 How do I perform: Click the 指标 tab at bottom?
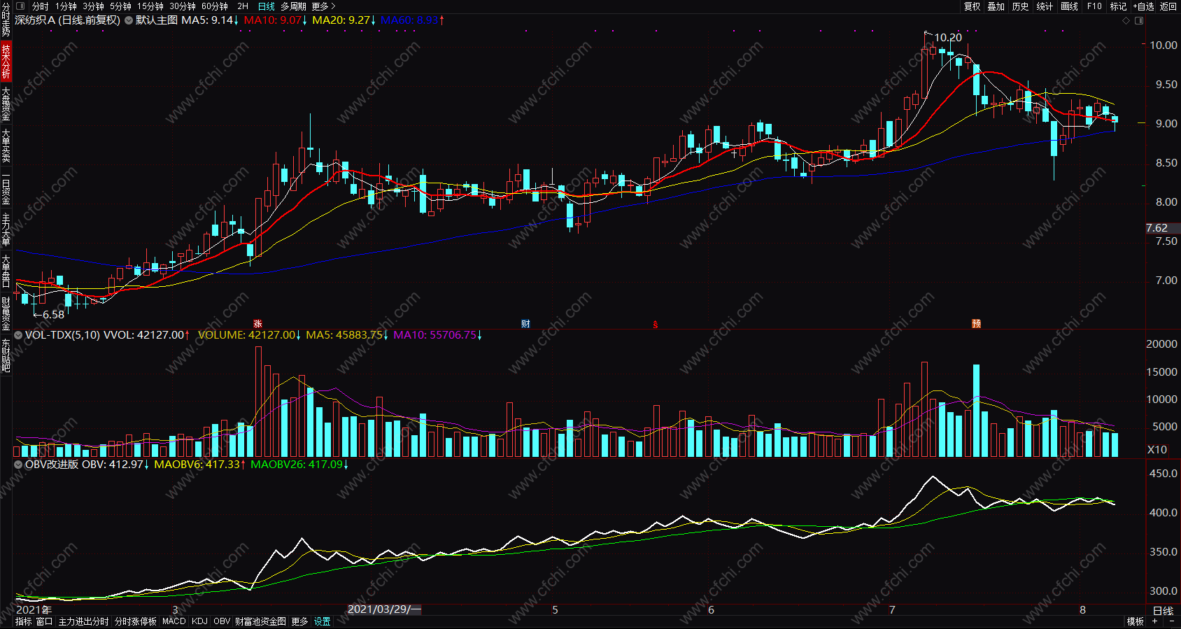pos(24,621)
